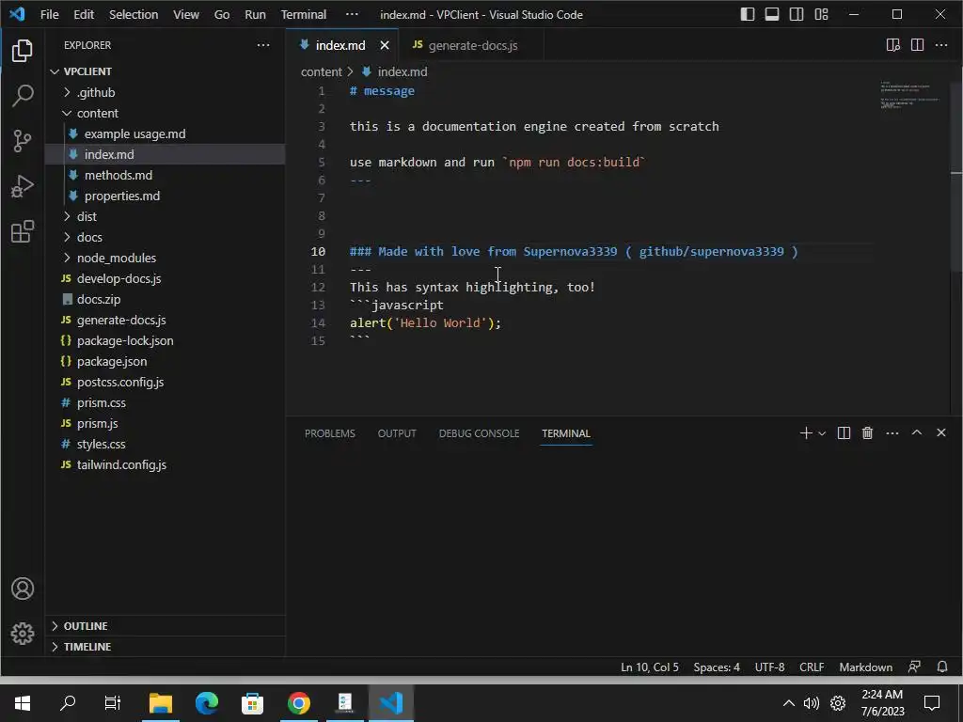
Task: Open example usage.md file
Action: coord(166,133)
